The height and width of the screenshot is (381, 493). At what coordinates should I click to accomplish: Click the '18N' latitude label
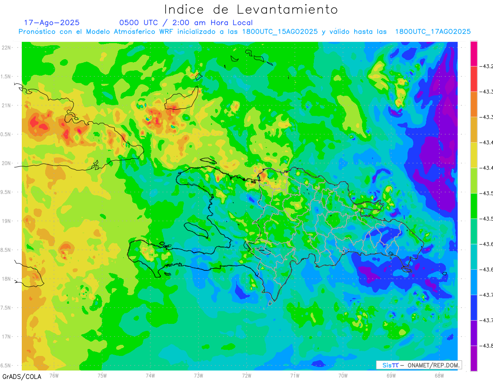(7, 279)
